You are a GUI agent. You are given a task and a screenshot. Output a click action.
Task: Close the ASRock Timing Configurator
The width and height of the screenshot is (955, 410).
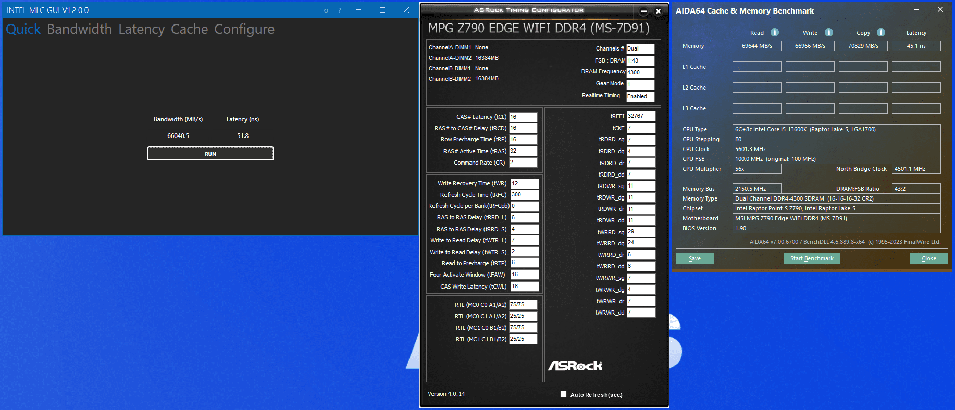pos(658,11)
